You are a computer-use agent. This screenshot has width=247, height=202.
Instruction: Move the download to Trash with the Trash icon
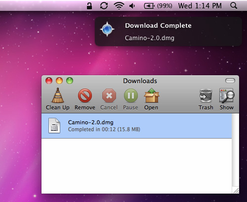pos(206,96)
